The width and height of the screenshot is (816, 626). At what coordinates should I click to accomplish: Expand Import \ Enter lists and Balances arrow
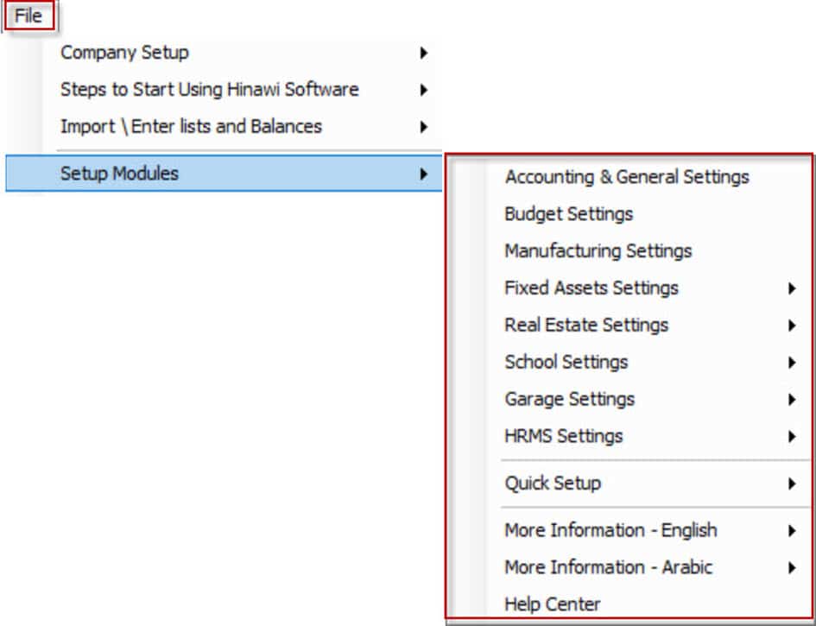tap(424, 127)
